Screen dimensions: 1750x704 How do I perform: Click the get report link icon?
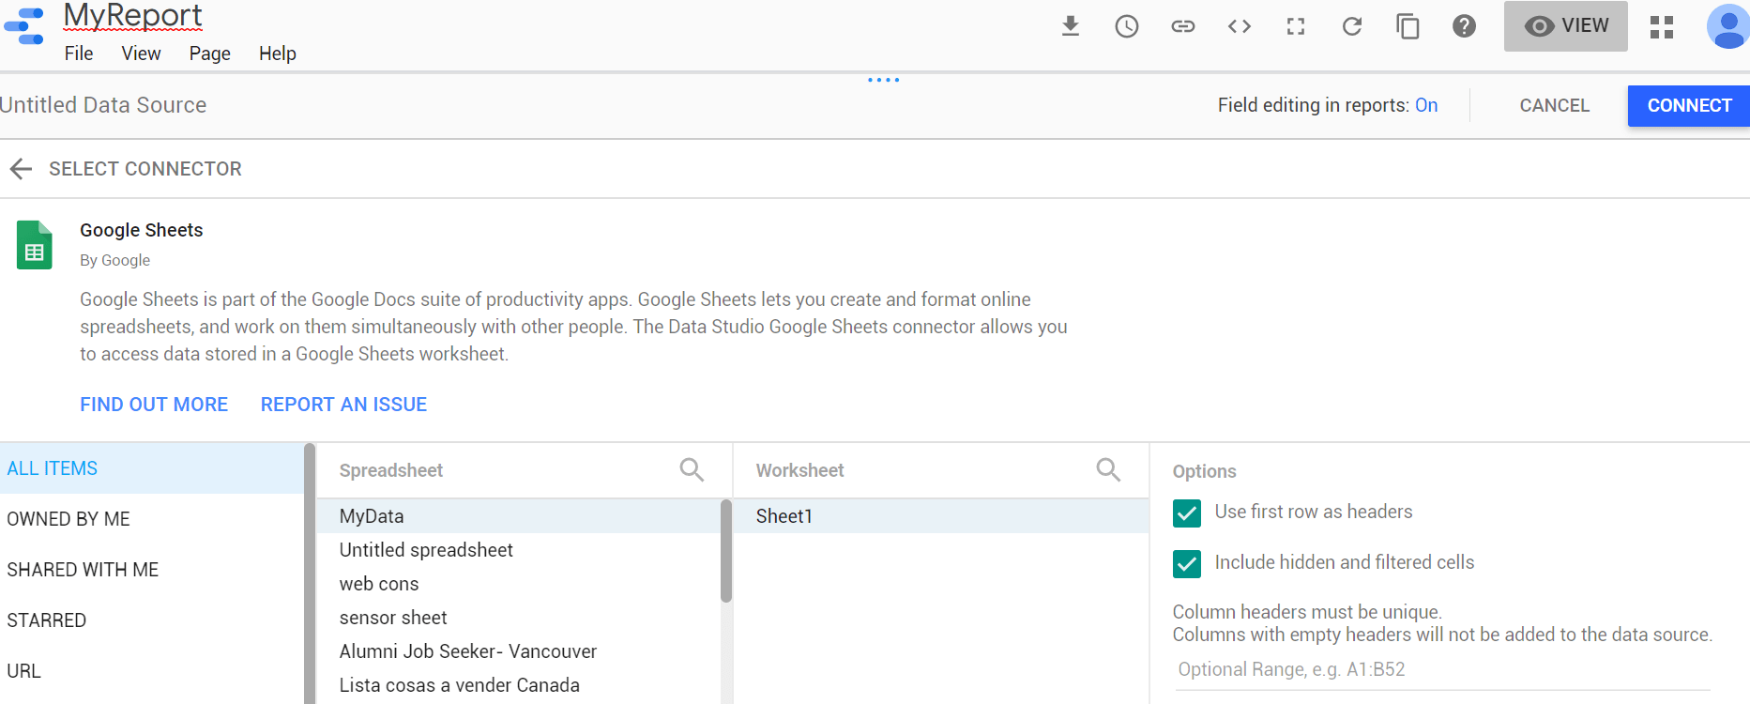(1182, 26)
